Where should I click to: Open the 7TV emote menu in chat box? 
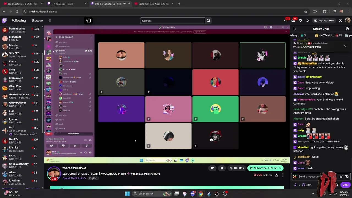tap(347, 177)
